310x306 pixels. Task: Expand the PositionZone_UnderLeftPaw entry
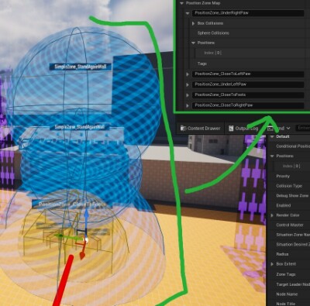[188, 84]
